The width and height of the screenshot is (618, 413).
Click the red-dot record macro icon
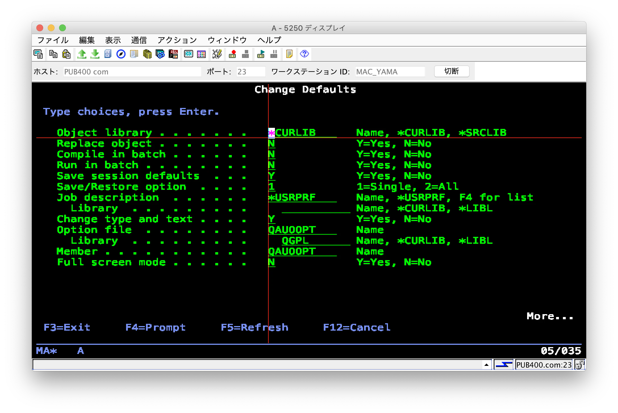coord(233,54)
